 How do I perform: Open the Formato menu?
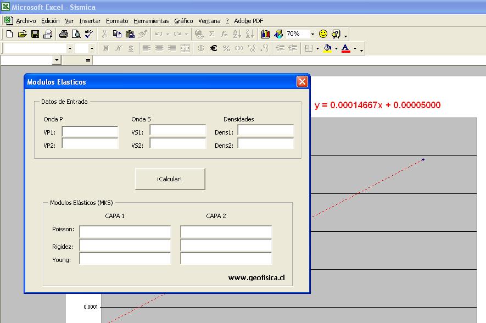coord(117,21)
